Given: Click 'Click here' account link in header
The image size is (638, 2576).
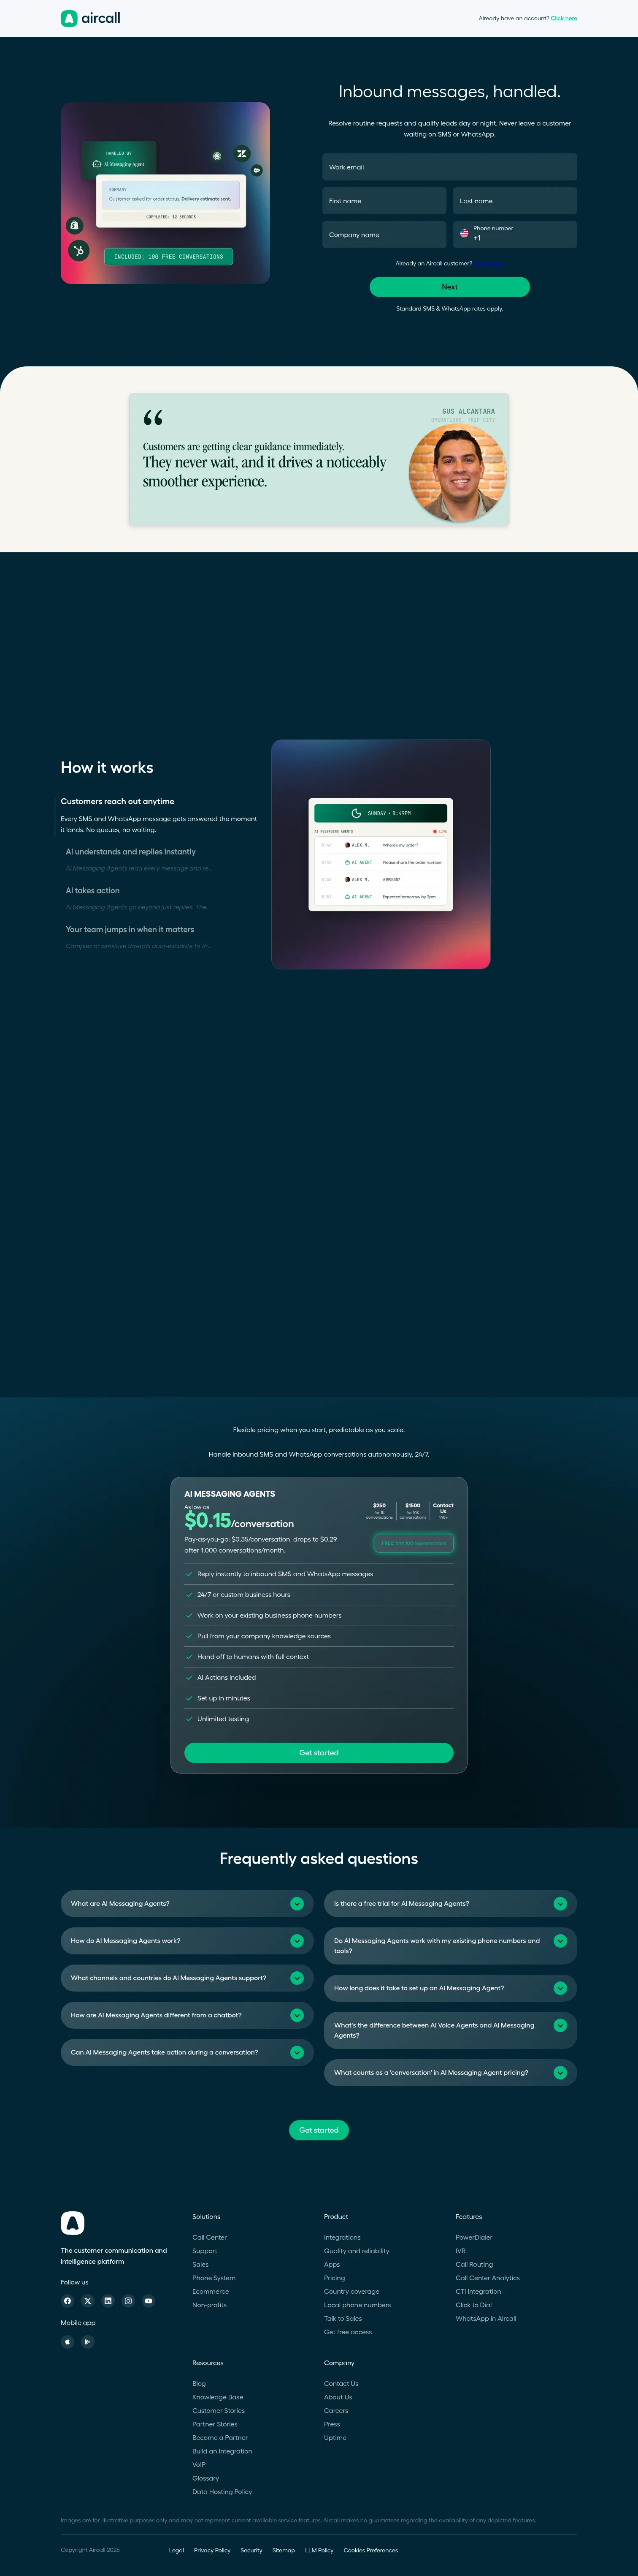Looking at the screenshot, I should (x=563, y=18).
